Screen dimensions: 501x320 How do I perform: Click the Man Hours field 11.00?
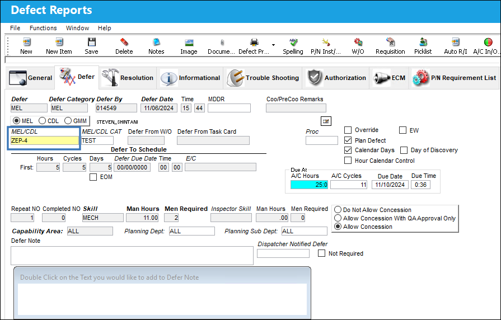pyautogui.click(x=143, y=218)
